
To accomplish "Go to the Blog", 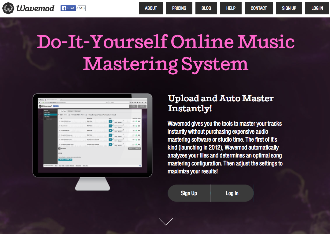I will point(206,8).
